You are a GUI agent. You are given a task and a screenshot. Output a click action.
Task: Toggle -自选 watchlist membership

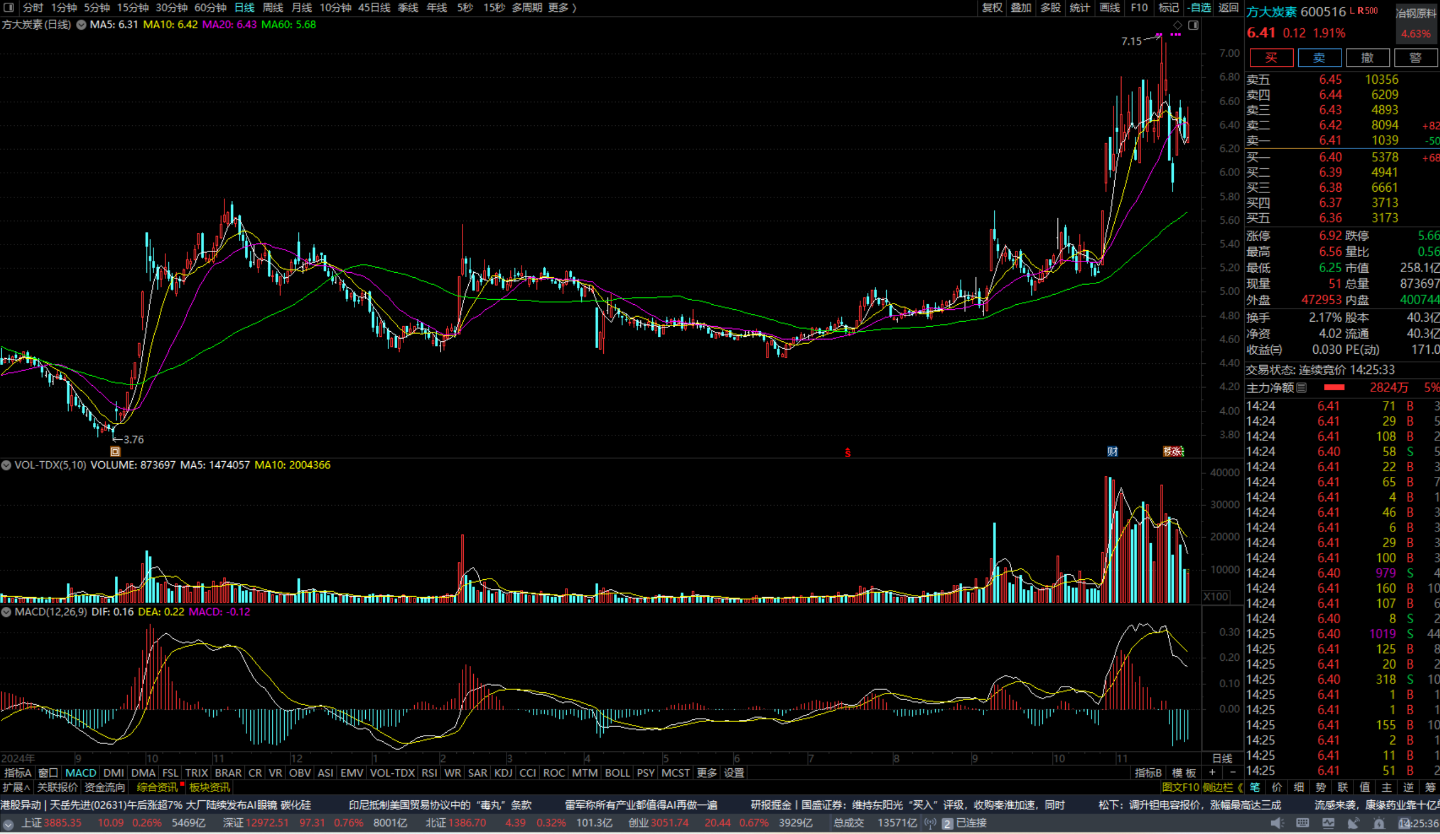(1199, 7)
